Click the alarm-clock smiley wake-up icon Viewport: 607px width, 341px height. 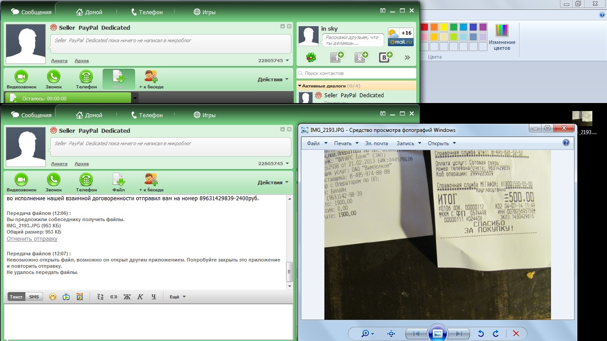click(x=80, y=297)
